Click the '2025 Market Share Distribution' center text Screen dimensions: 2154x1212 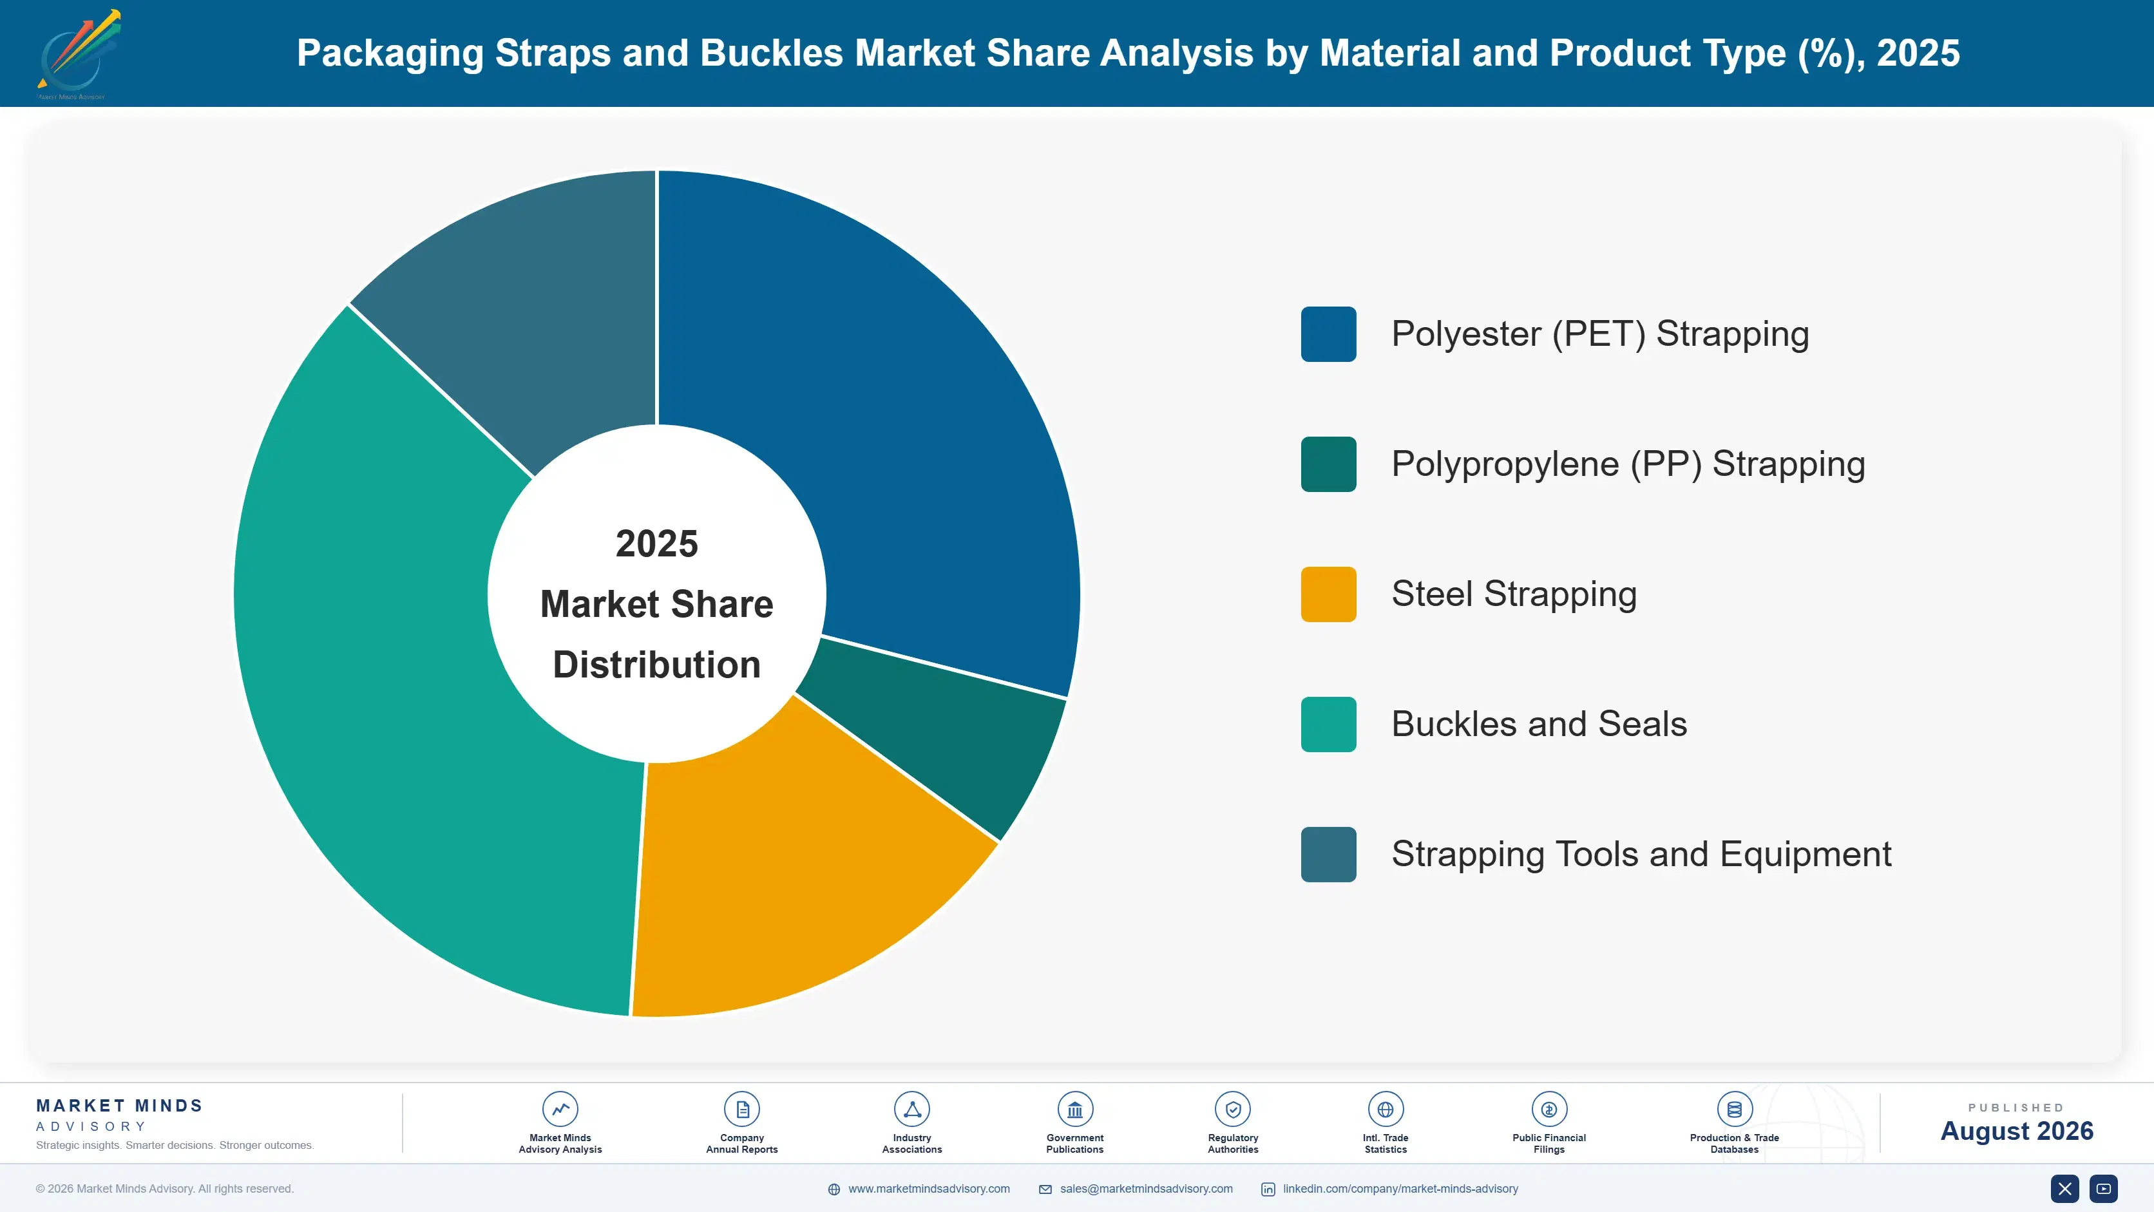pos(656,603)
